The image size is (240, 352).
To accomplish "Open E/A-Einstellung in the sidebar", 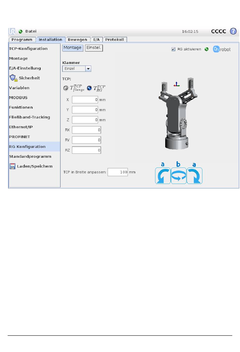I will 34,68.
